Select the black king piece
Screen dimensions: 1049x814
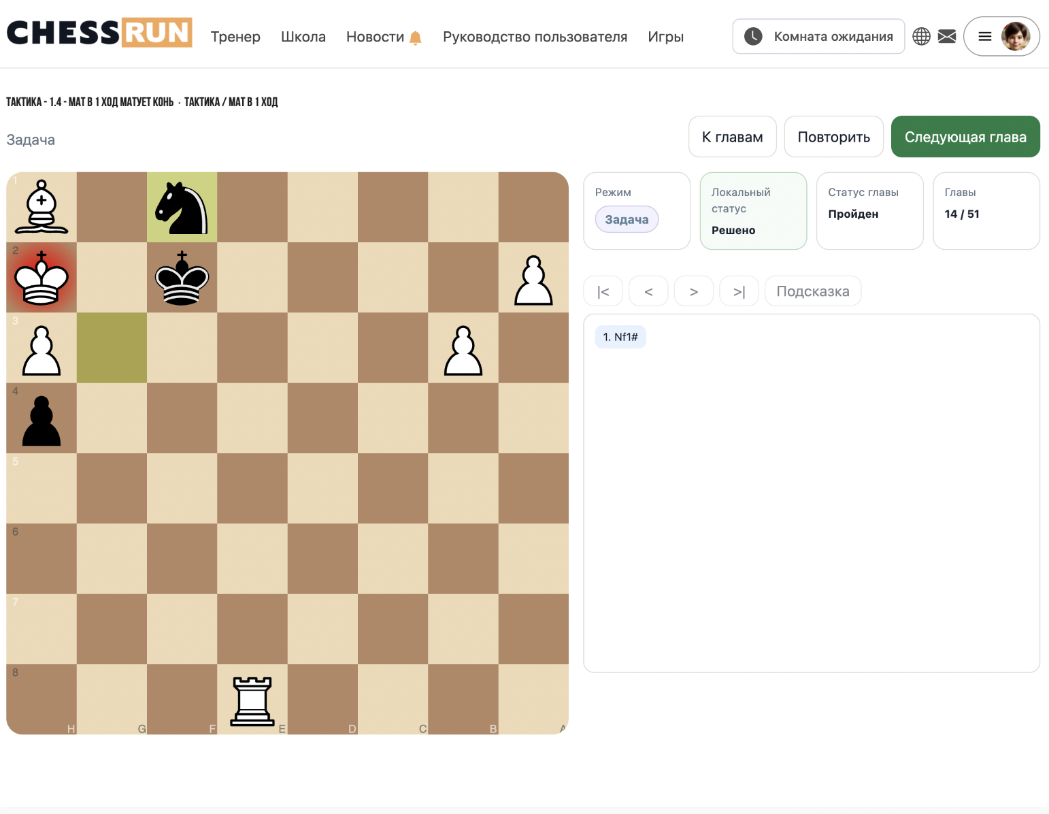click(x=182, y=278)
